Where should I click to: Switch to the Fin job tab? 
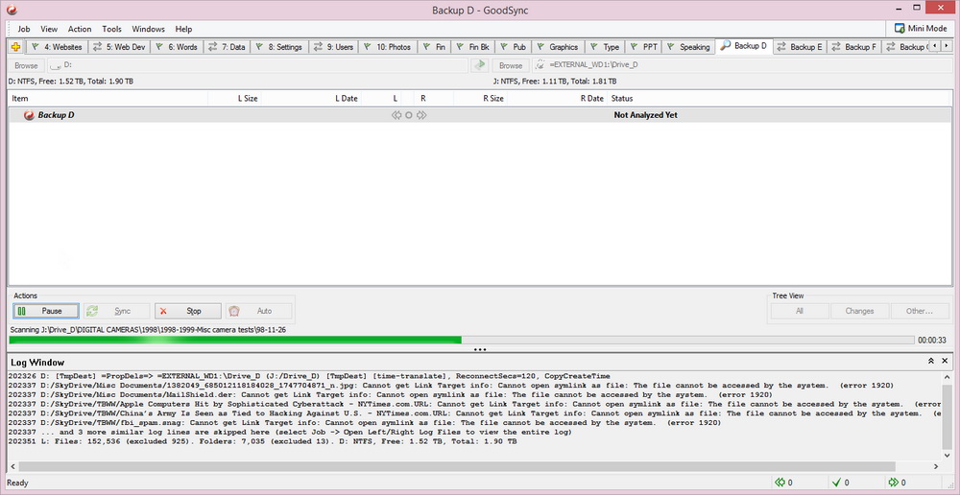(x=434, y=47)
